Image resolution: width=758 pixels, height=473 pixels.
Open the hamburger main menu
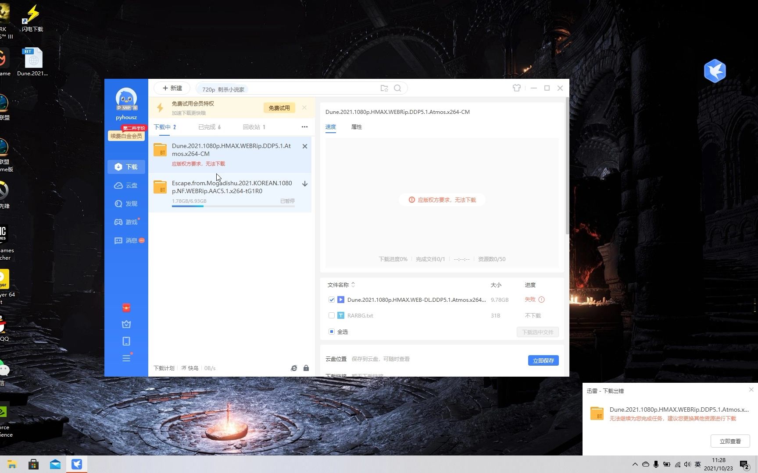[126, 358]
